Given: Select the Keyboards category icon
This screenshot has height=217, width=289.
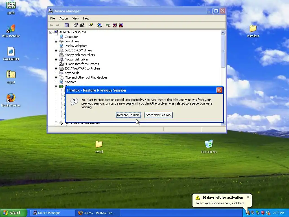Looking at the screenshot, I should coord(61,73).
